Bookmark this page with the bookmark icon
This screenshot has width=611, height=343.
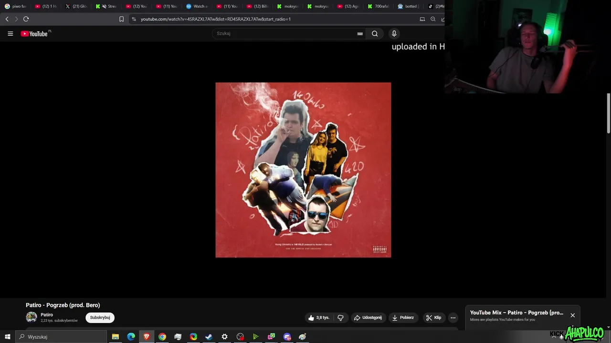121,19
